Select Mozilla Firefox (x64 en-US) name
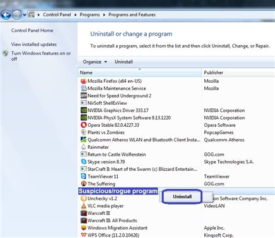275x238 pixels. coord(114,81)
